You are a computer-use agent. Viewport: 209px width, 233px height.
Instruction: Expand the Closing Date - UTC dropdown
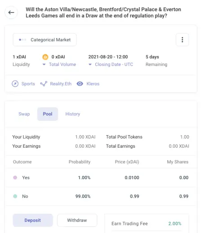point(90,65)
